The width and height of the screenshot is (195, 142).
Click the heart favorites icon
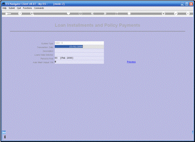[68, 13]
